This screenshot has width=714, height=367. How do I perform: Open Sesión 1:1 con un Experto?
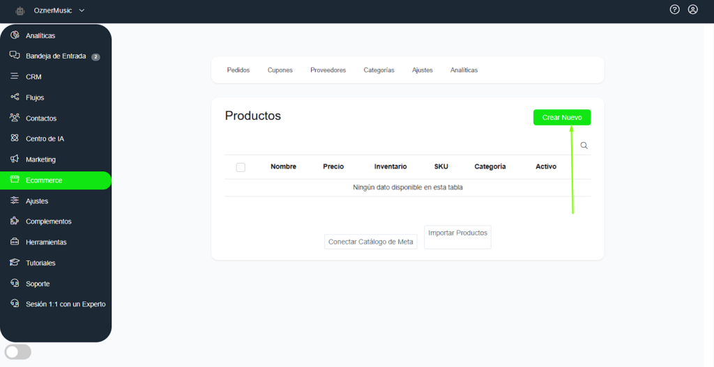(x=66, y=304)
